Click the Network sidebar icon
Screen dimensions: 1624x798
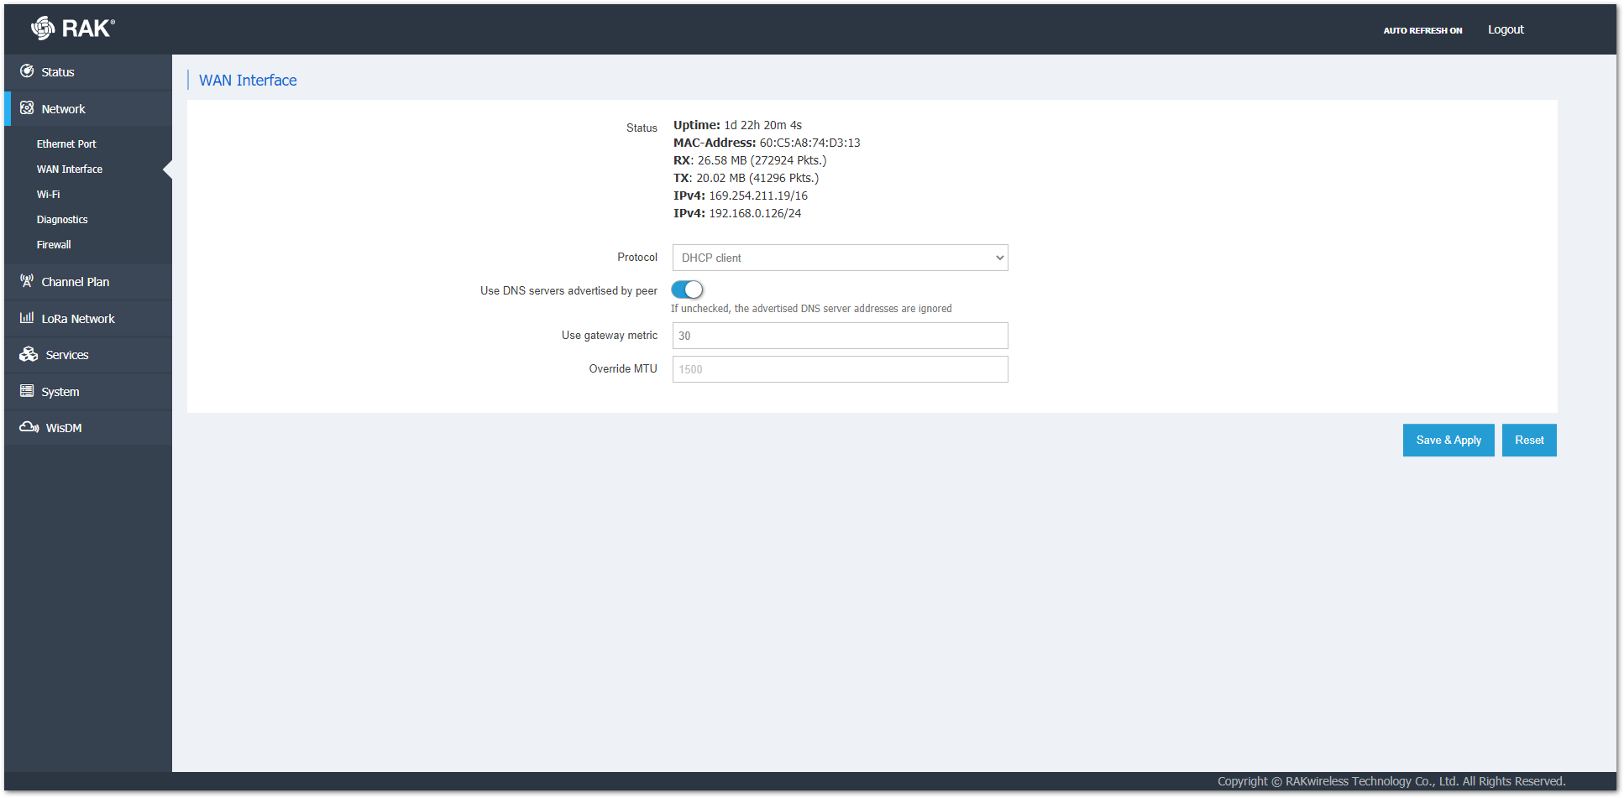point(27,108)
